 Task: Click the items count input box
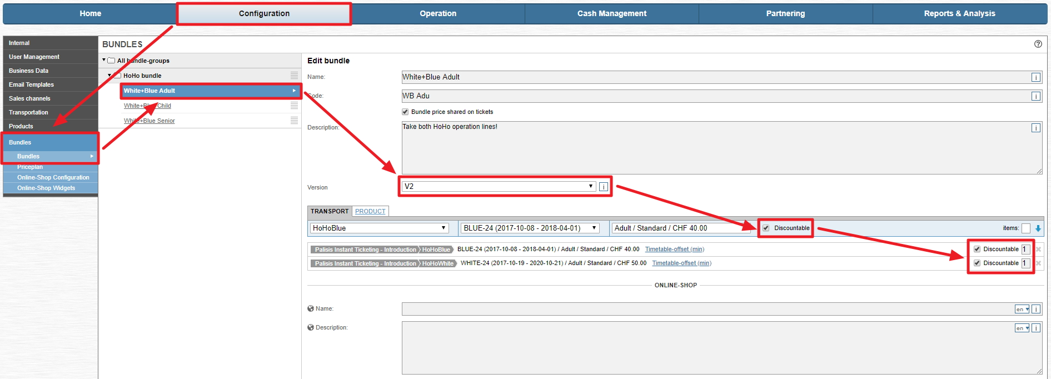1025,228
